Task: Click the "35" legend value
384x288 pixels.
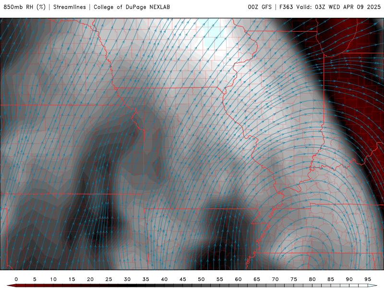Action: 146,279
